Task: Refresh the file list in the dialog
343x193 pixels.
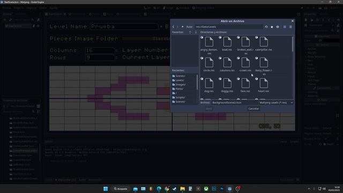Action: click(x=266, y=27)
